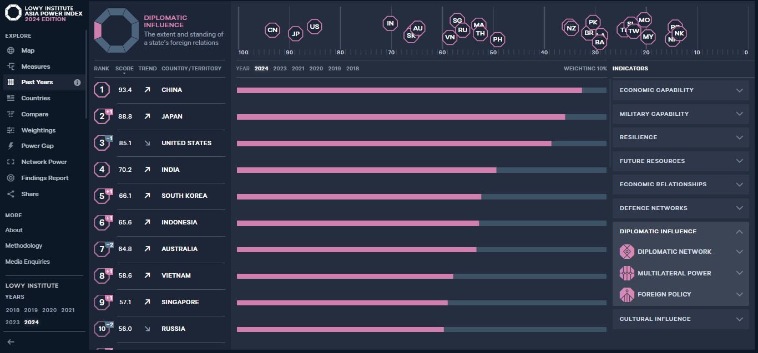The width and height of the screenshot is (758, 353).
Task: Select the Vietnam row in rankings
Action: [160, 276]
